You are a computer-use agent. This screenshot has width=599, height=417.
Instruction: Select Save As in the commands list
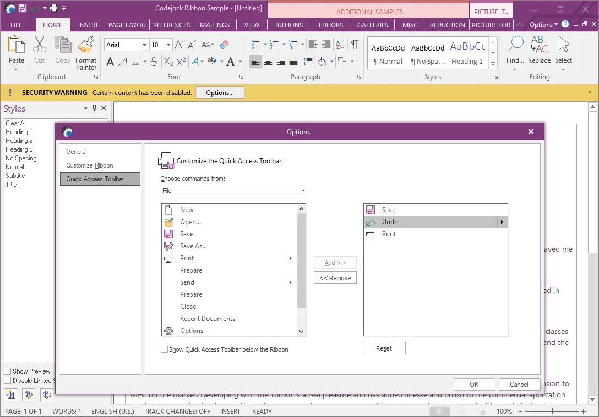point(193,246)
